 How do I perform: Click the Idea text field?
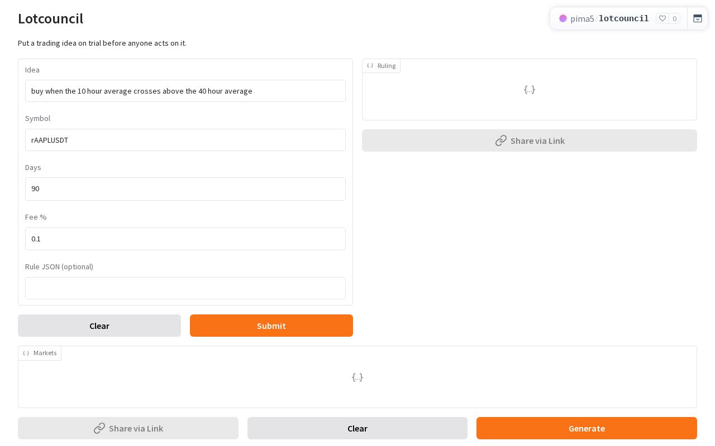185,91
